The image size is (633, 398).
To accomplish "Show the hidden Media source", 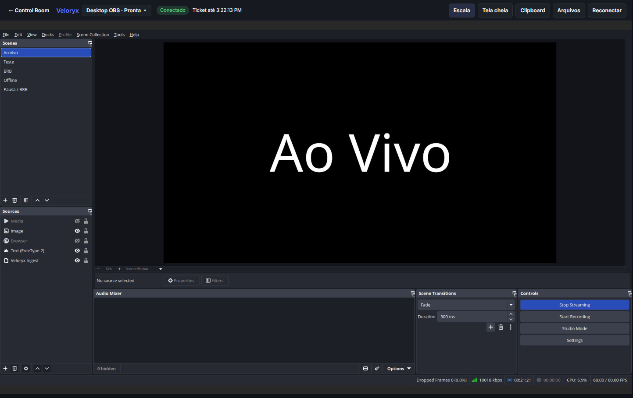I will [x=77, y=221].
